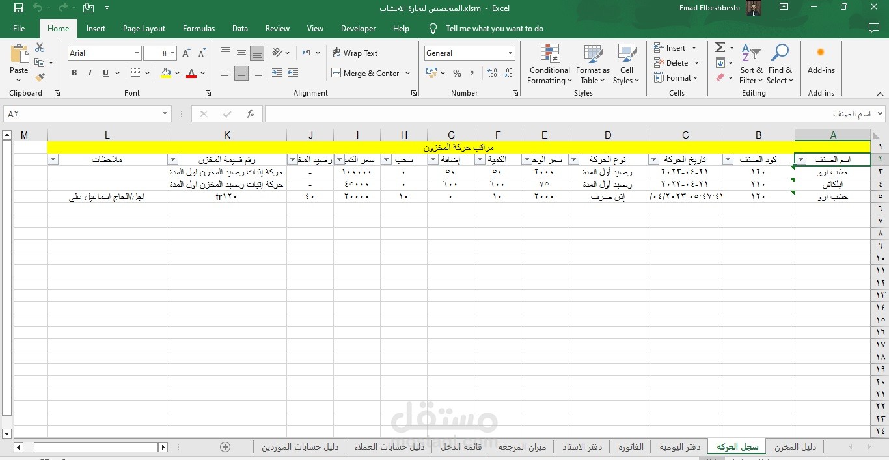This screenshot has height=460, width=889.
Task: Click the Clear eraser icon
Action: [720, 77]
